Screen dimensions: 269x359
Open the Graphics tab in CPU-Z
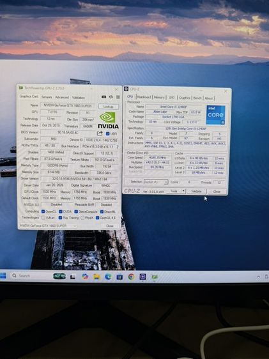click(185, 98)
